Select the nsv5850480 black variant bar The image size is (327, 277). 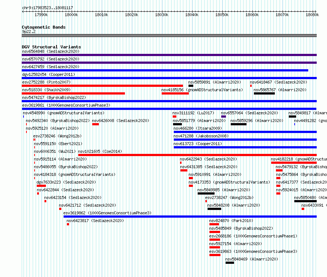306,201
